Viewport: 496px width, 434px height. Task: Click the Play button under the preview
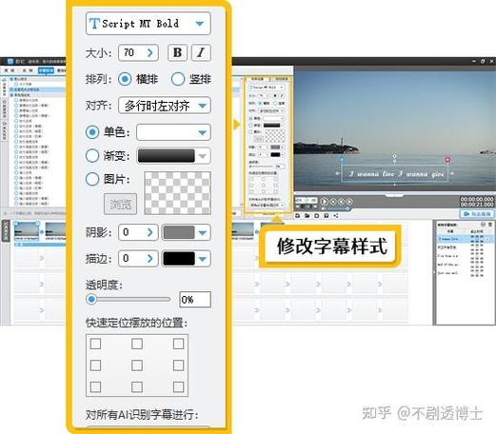[x=325, y=201]
